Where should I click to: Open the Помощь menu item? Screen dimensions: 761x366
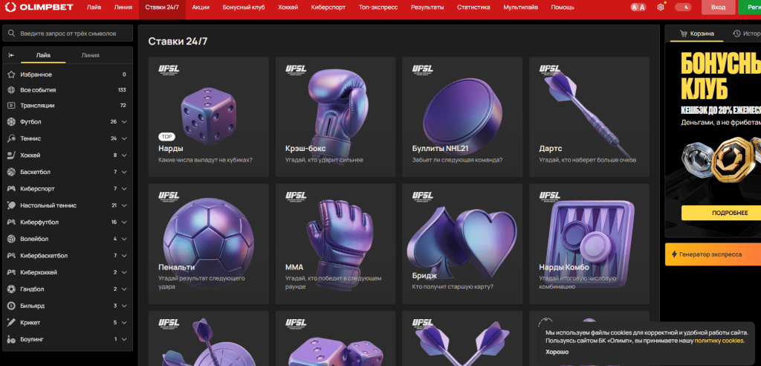click(x=563, y=7)
